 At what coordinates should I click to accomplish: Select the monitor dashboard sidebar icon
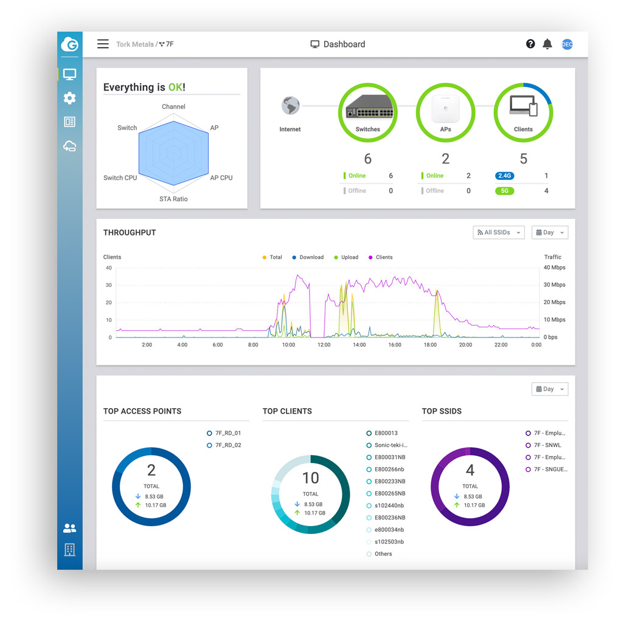point(70,75)
